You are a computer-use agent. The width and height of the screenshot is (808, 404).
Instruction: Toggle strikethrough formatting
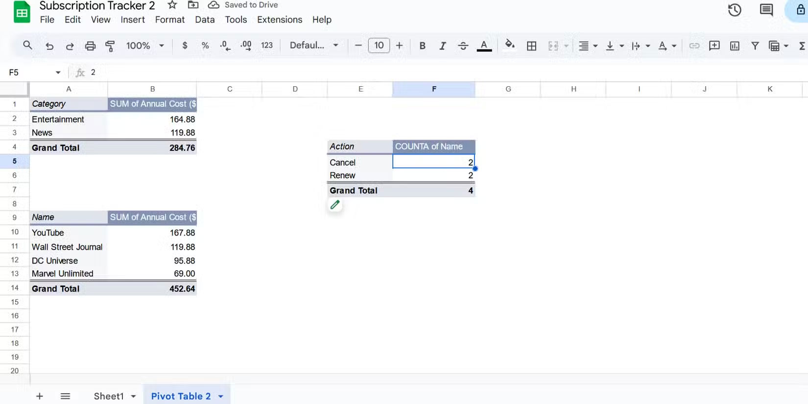click(463, 46)
